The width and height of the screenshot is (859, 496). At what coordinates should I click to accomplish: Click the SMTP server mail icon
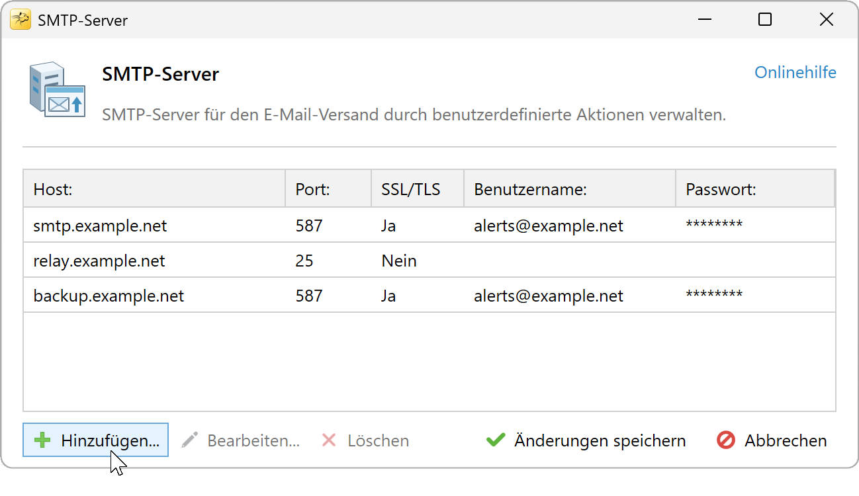(x=57, y=90)
